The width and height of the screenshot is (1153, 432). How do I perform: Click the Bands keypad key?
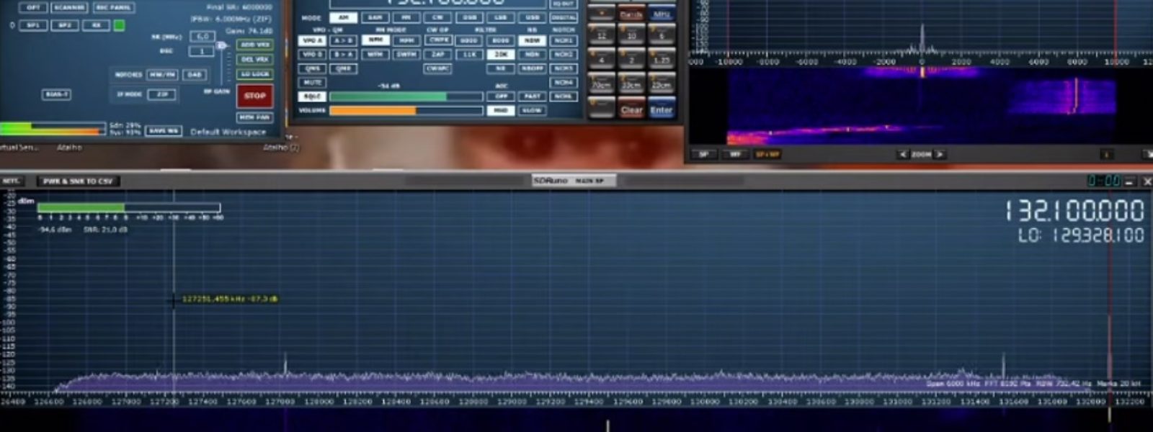coord(631,14)
